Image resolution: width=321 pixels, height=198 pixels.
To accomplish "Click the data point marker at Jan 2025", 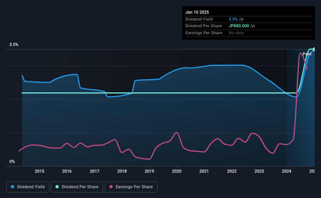I will pyautogui.click(x=314, y=49).
